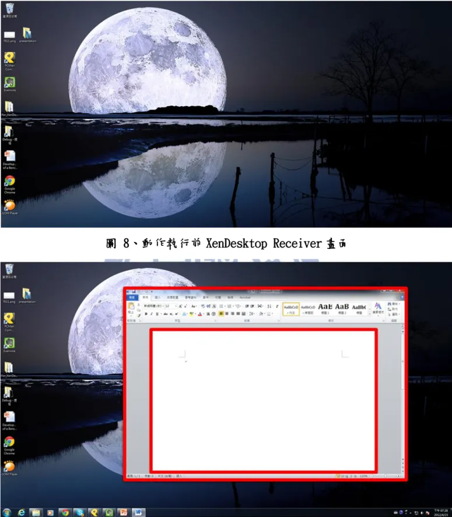
Task: Click the Sort icon in the paragraph group
Action: [269, 306]
